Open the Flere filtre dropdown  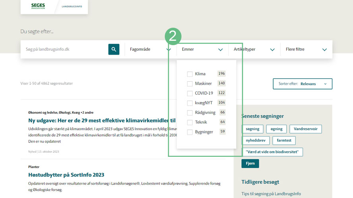click(306, 49)
